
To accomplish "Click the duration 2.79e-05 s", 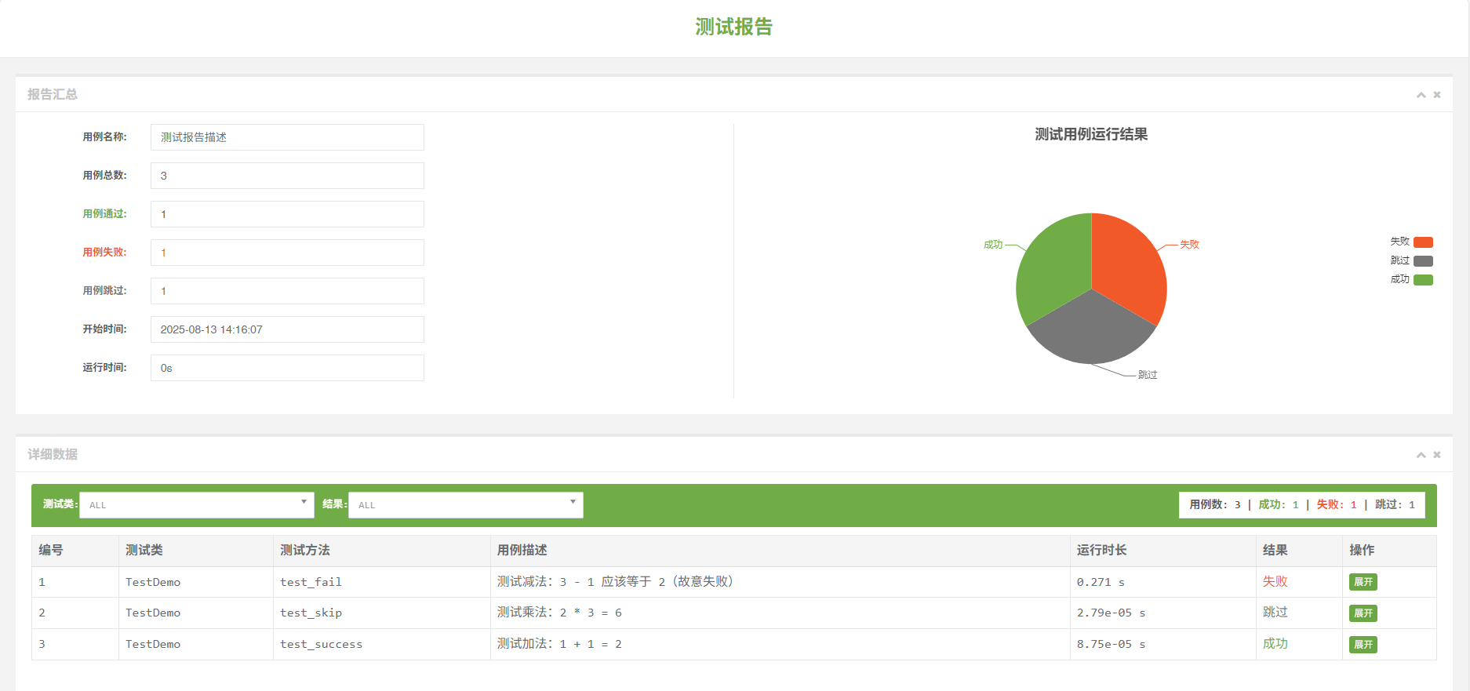I will tap(1111, 613).
